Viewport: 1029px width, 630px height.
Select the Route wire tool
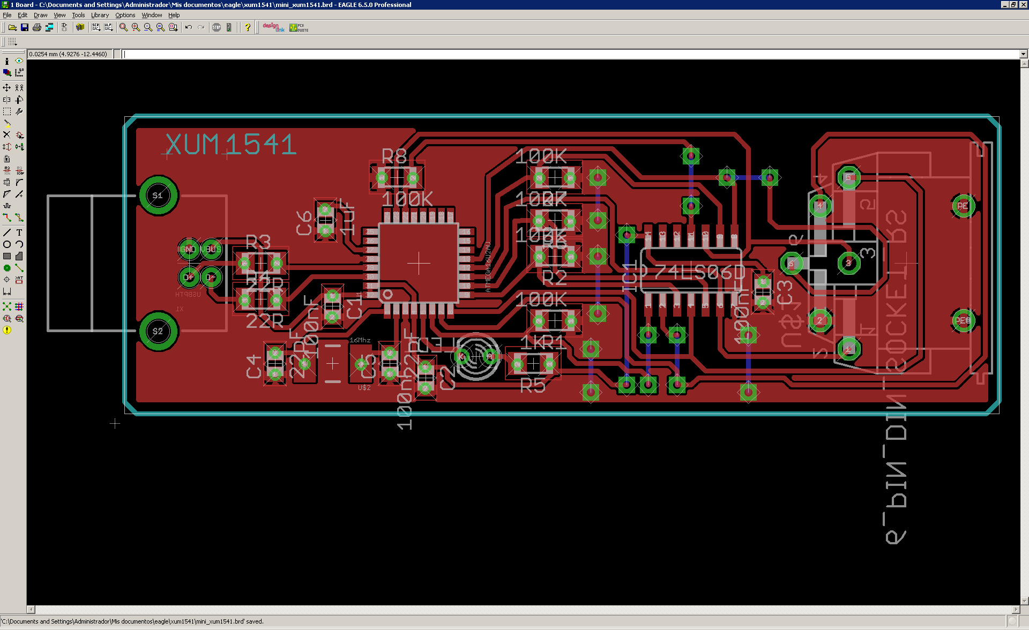click(7, 217)
